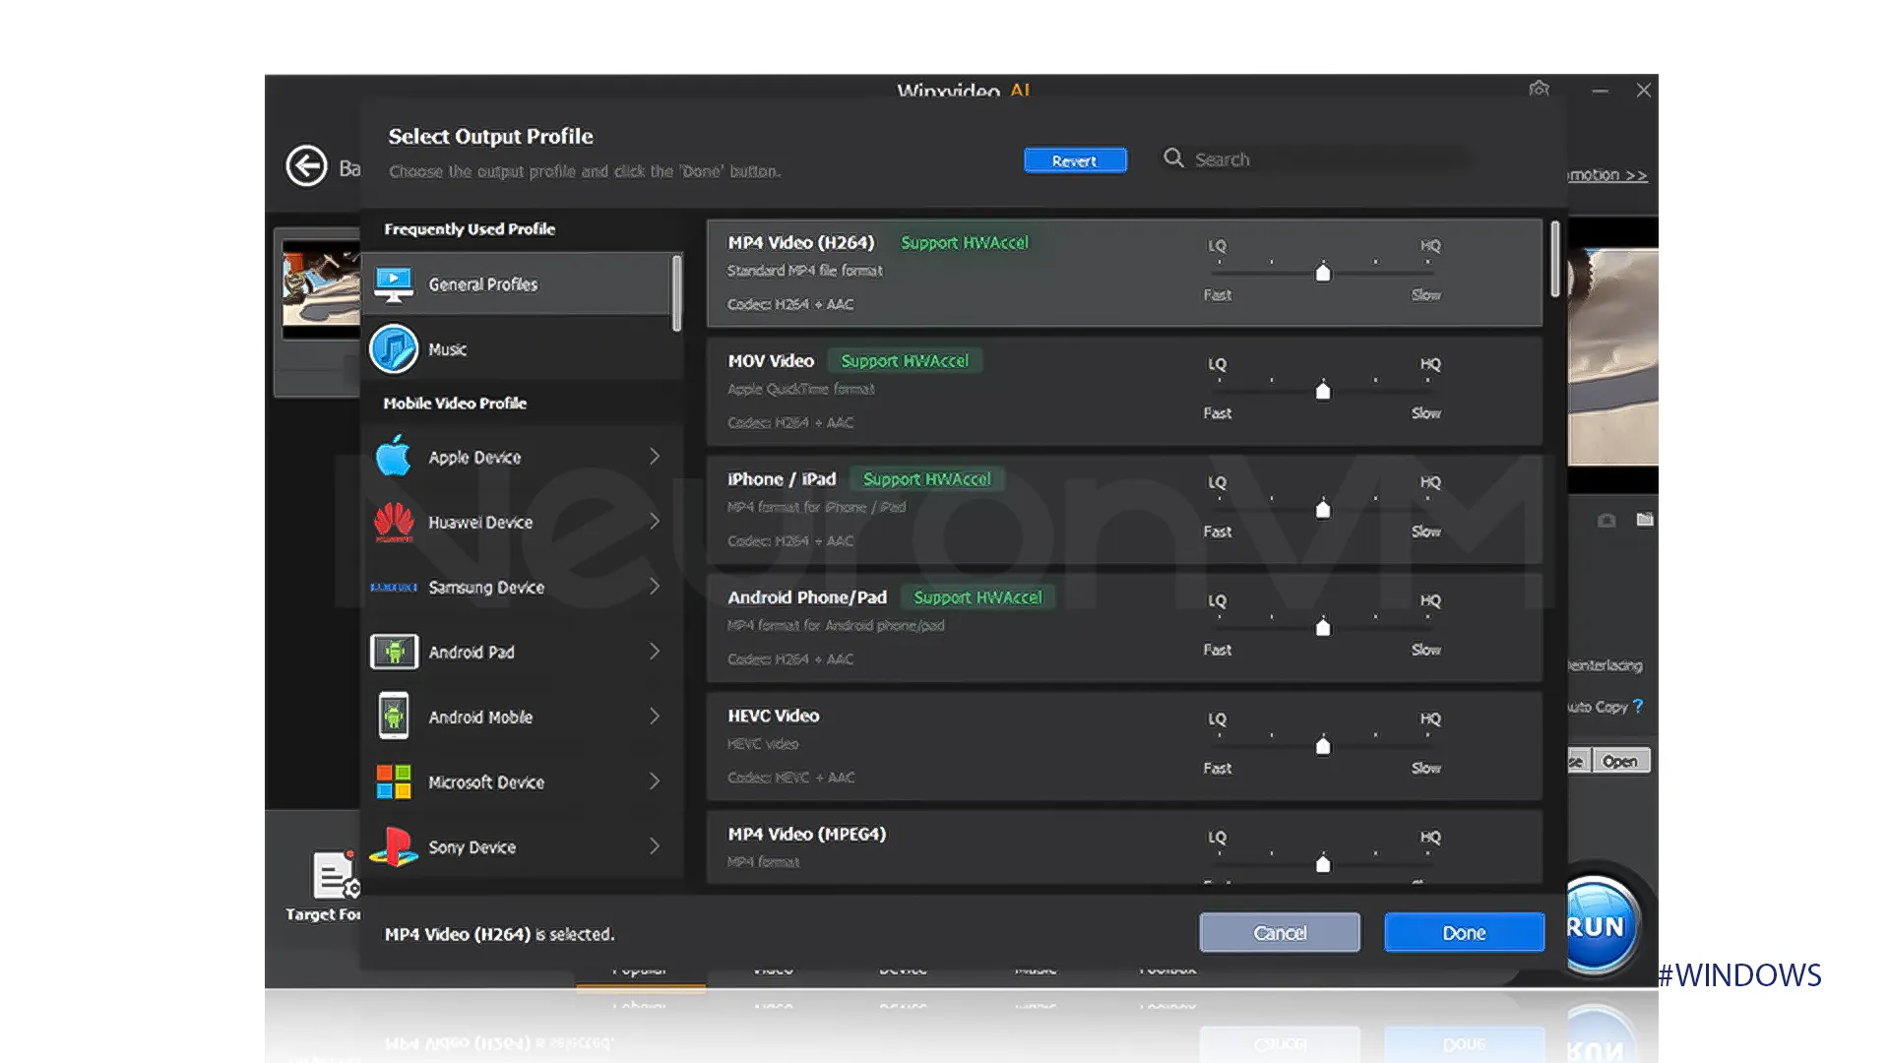Select the Android Phone/Pad profile
This screenshot has height=1063, width=1890.
tap(1124, 627)
